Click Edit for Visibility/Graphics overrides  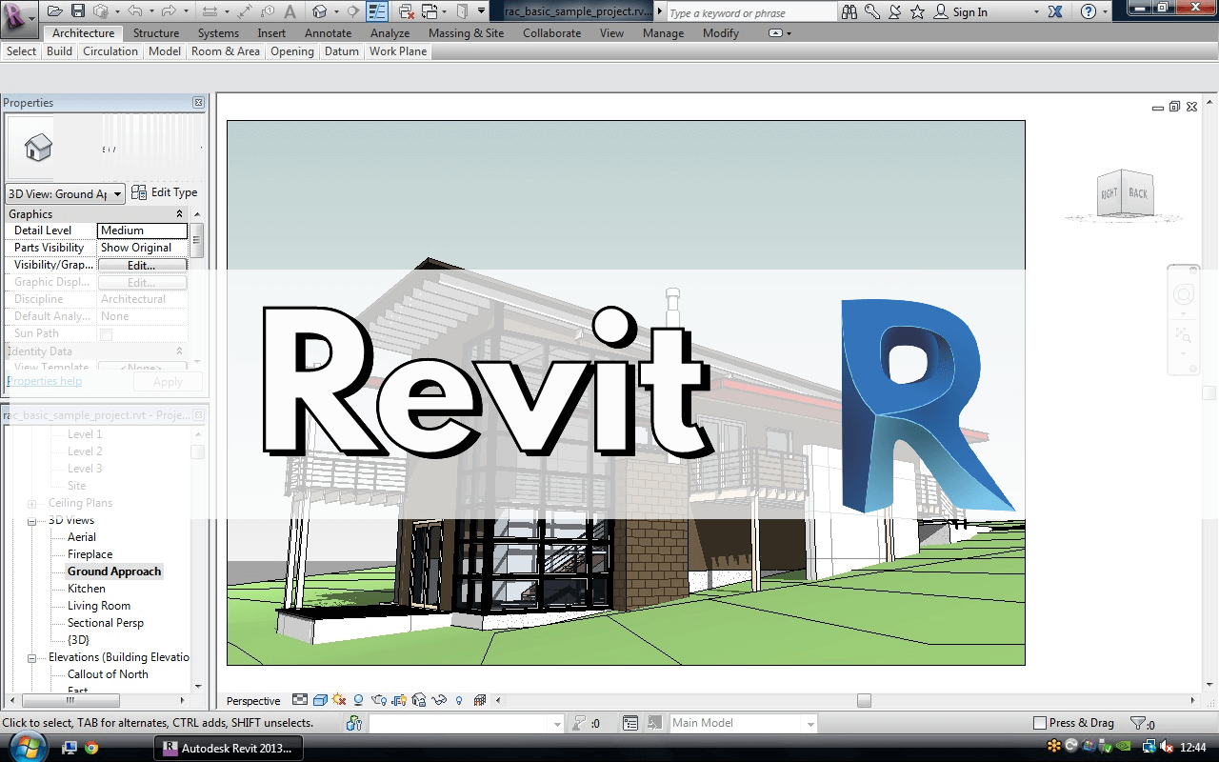point(141,264)
